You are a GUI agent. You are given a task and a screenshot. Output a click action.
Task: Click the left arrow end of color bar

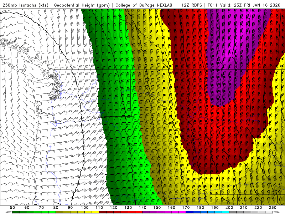click(x=9, y=212)
